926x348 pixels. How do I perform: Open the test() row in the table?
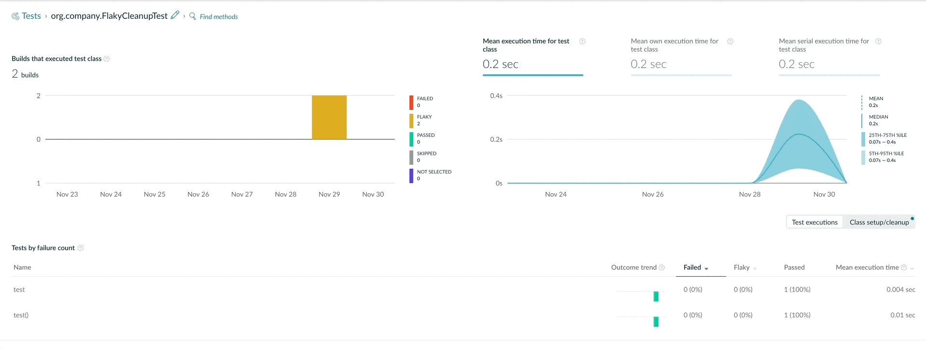click(x=463, y=315)
